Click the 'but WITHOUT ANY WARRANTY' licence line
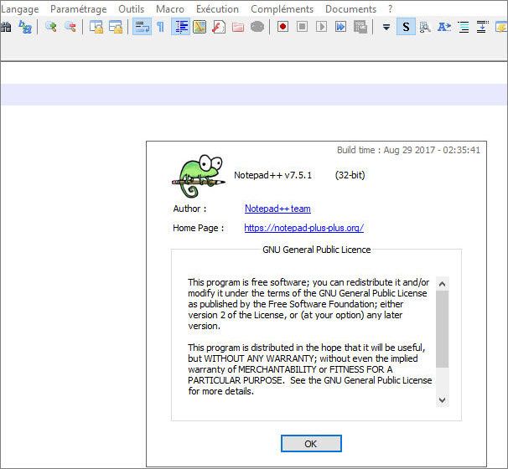 (303, 358)
